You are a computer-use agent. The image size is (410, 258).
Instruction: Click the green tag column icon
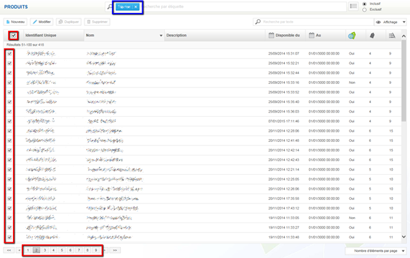click(352, 35)
